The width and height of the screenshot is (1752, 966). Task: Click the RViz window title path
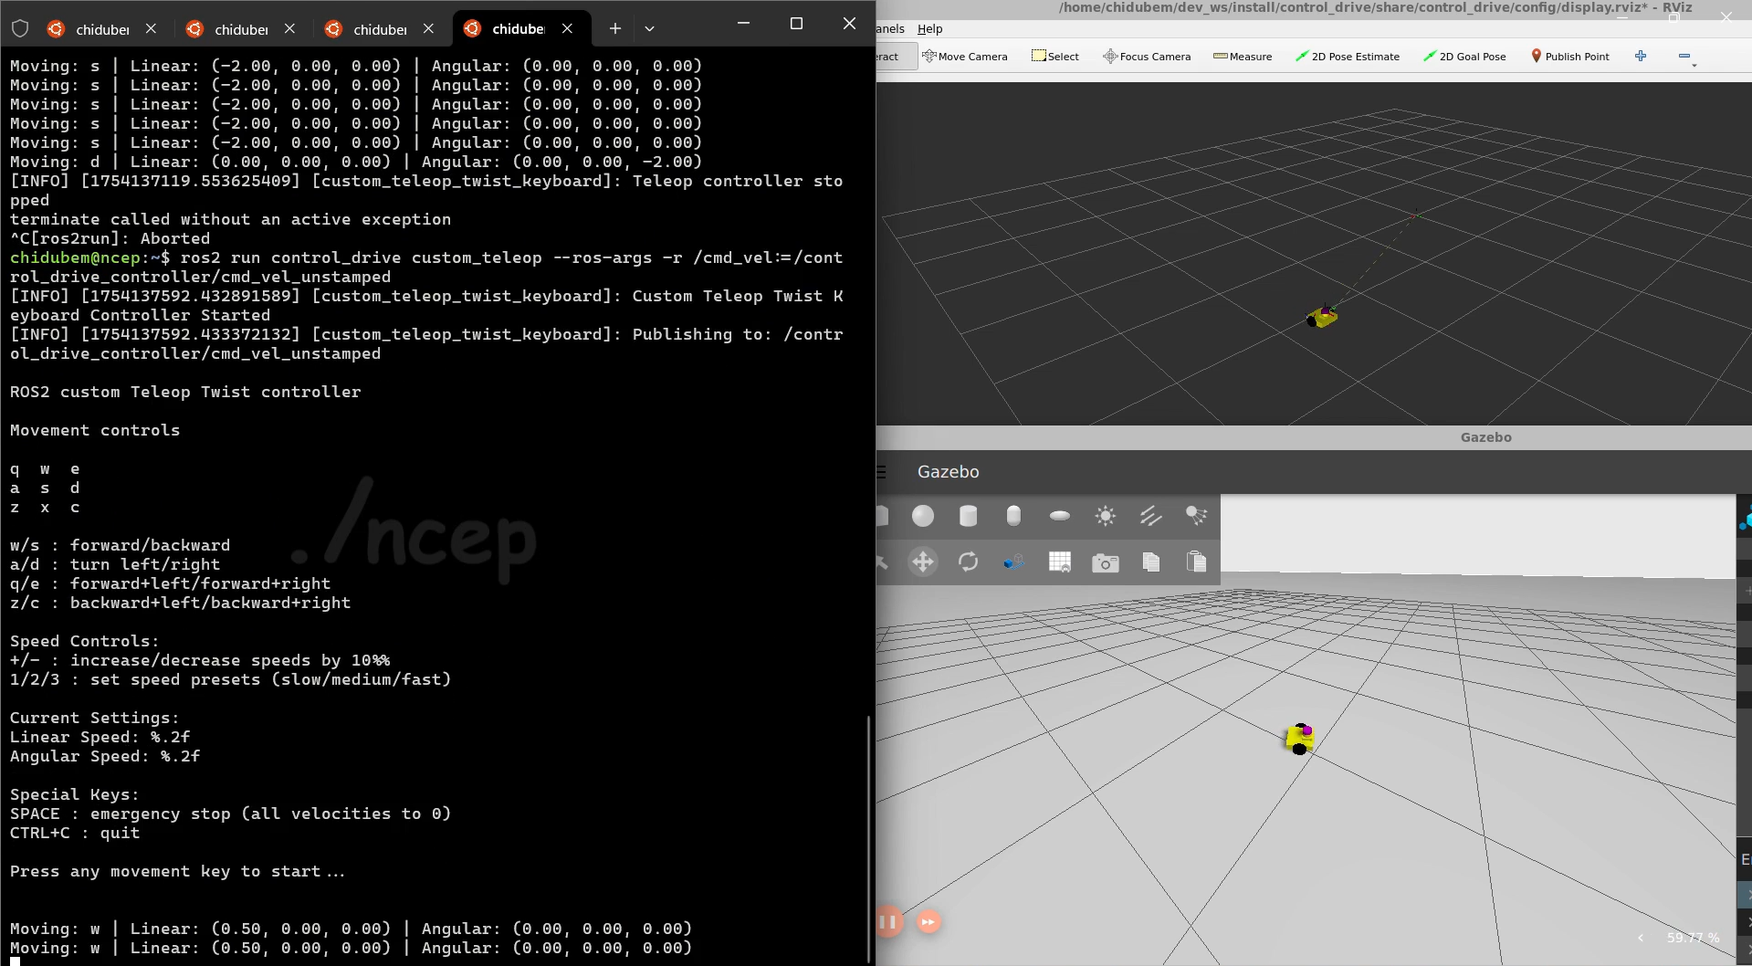point(1375,7)
